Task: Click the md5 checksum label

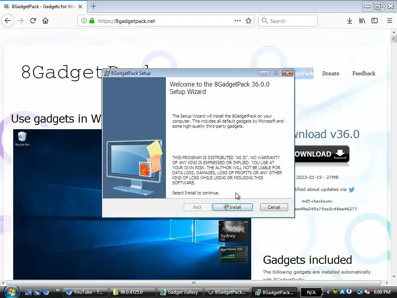Action: tap(317, 201)
